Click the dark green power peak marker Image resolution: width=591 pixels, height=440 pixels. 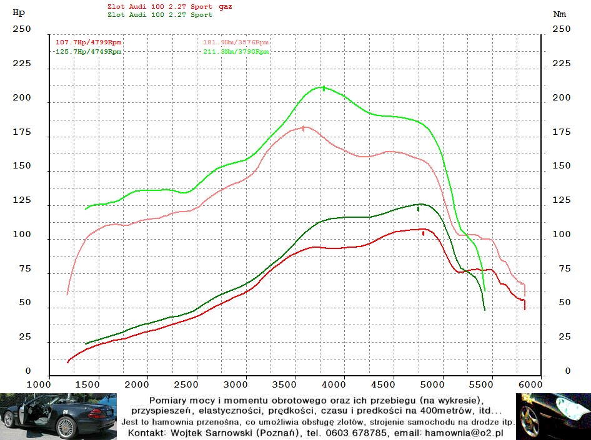(418, 209)
